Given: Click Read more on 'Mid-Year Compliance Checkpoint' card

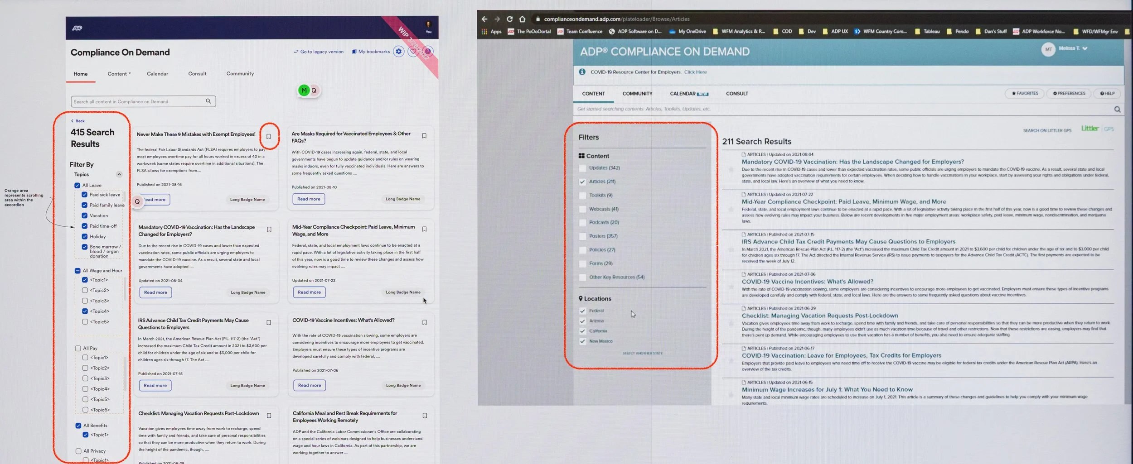Looking at the screenshot, I should 309,292.
